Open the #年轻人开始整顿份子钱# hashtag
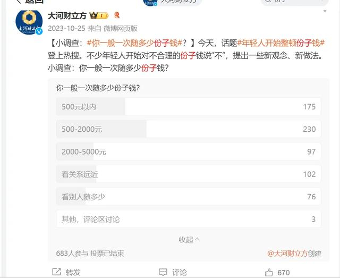The image size is (340, 278). [281, 43]
